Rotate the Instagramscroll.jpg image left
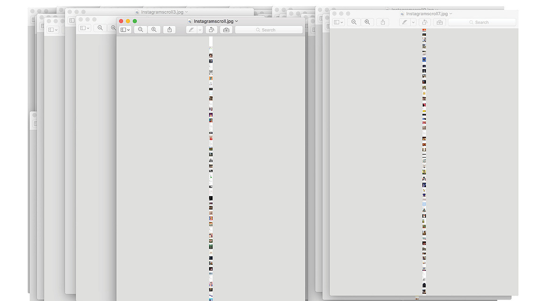The image size is (535, 301). [211, 30]
